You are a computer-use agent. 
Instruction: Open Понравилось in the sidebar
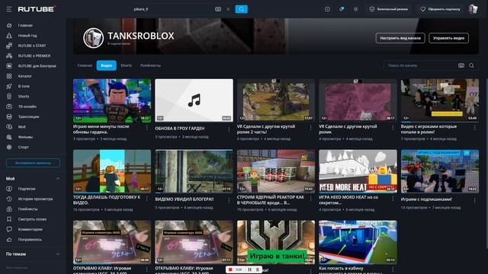click(x=30, y=240)
